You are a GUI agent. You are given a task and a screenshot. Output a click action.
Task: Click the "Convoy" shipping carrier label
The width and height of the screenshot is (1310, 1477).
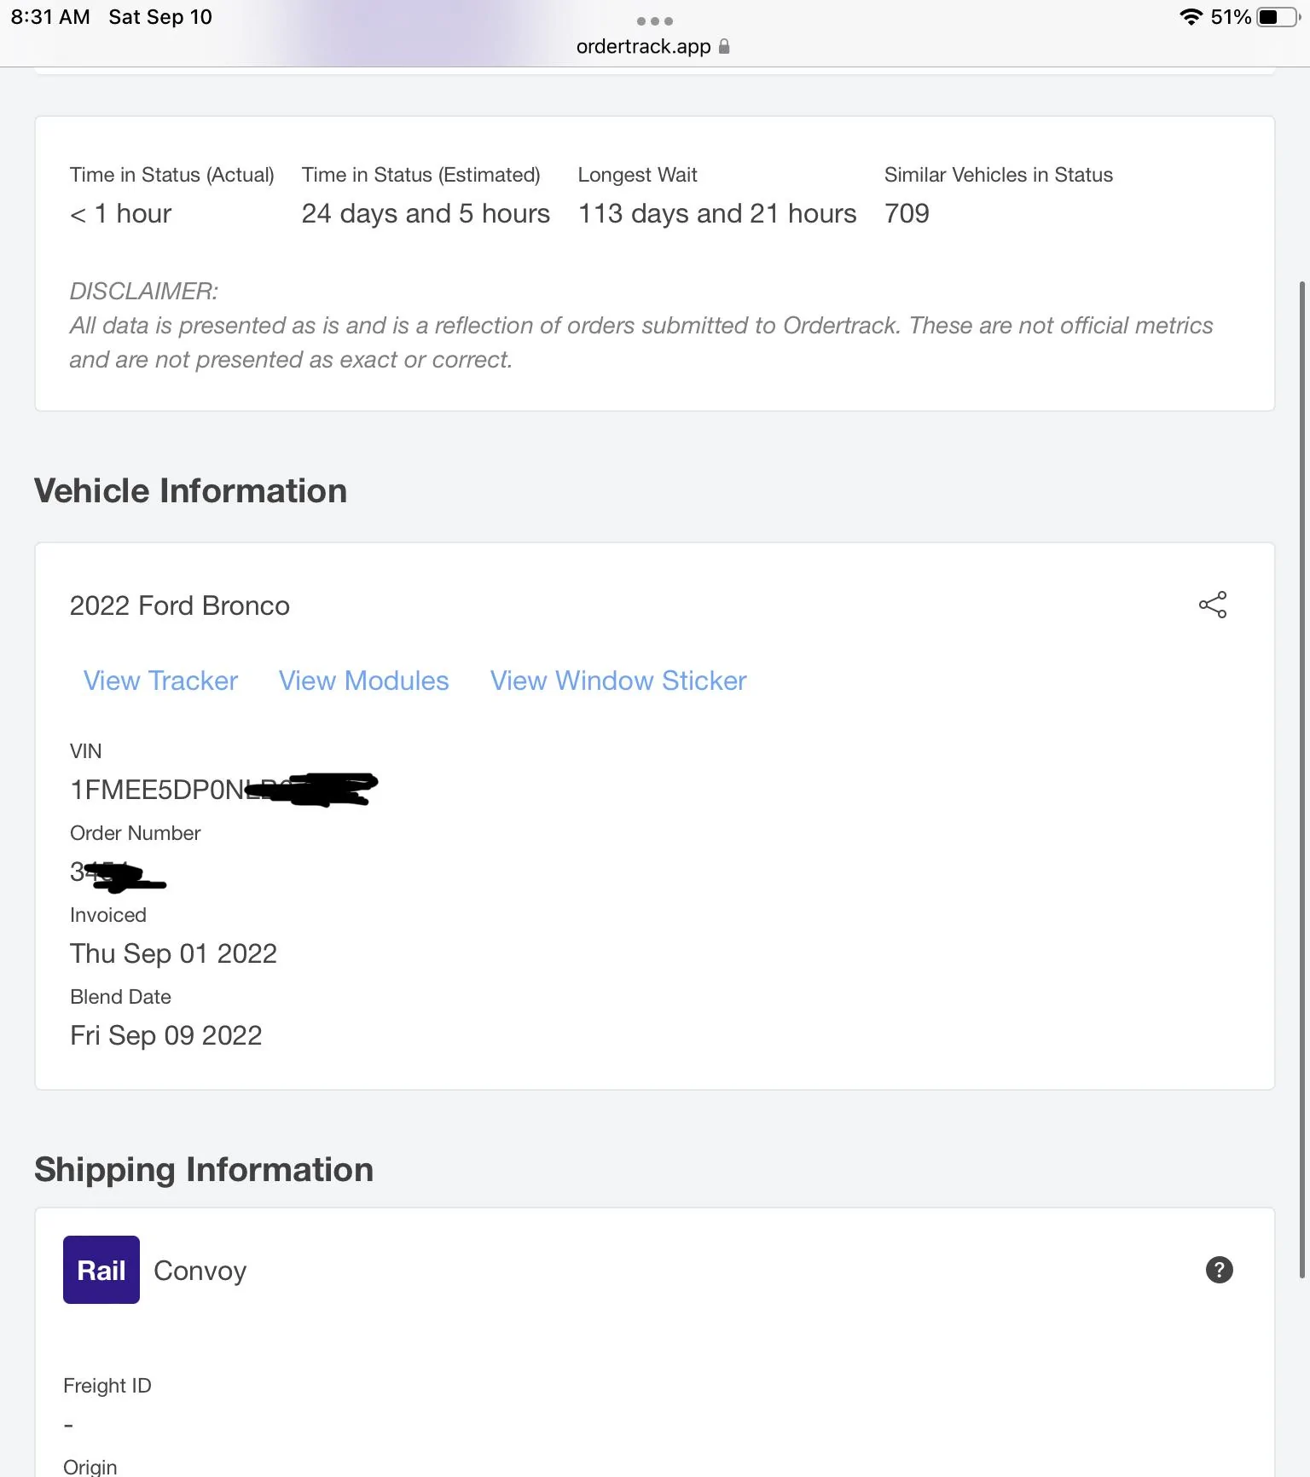tap(200, 1271)
